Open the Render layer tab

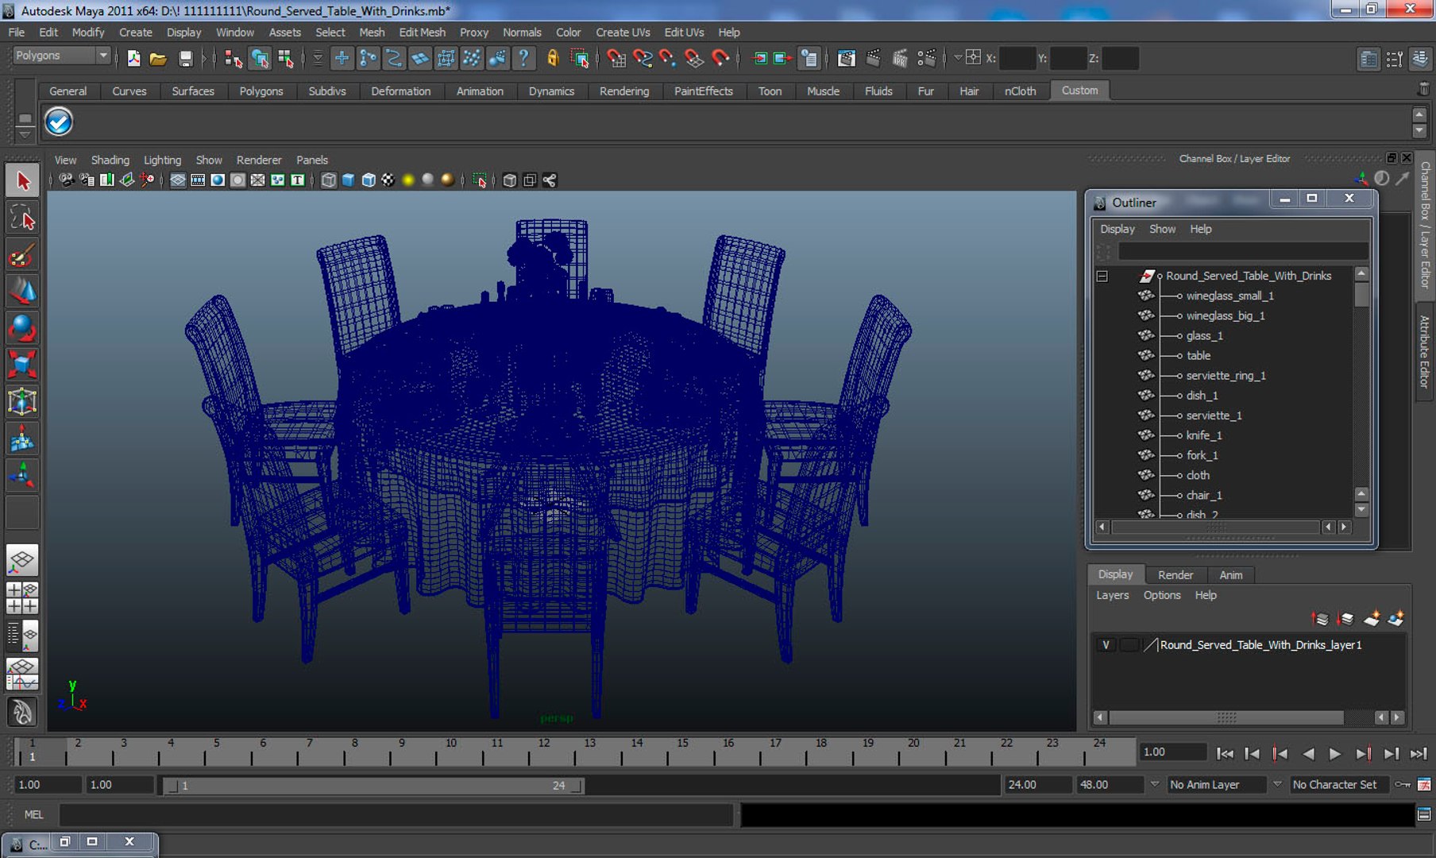coord(1175,575)
